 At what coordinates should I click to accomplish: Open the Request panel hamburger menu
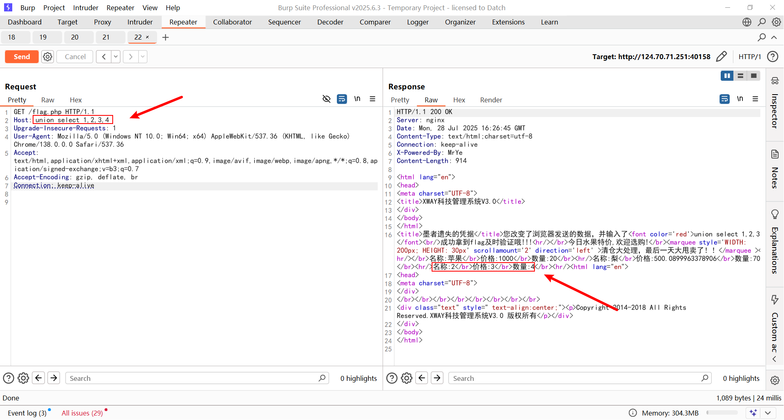coord(372,99)
